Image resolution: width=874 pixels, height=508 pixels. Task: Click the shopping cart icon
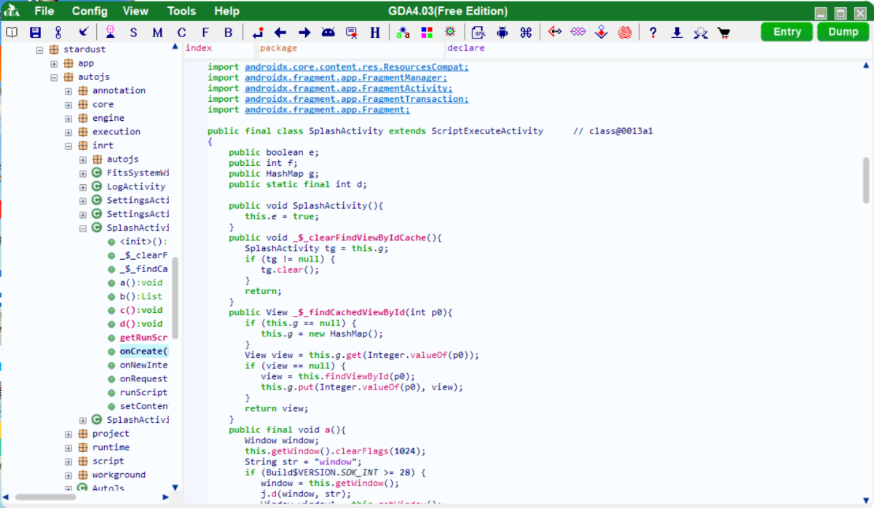pyautogui.click(x=723, y=32)
